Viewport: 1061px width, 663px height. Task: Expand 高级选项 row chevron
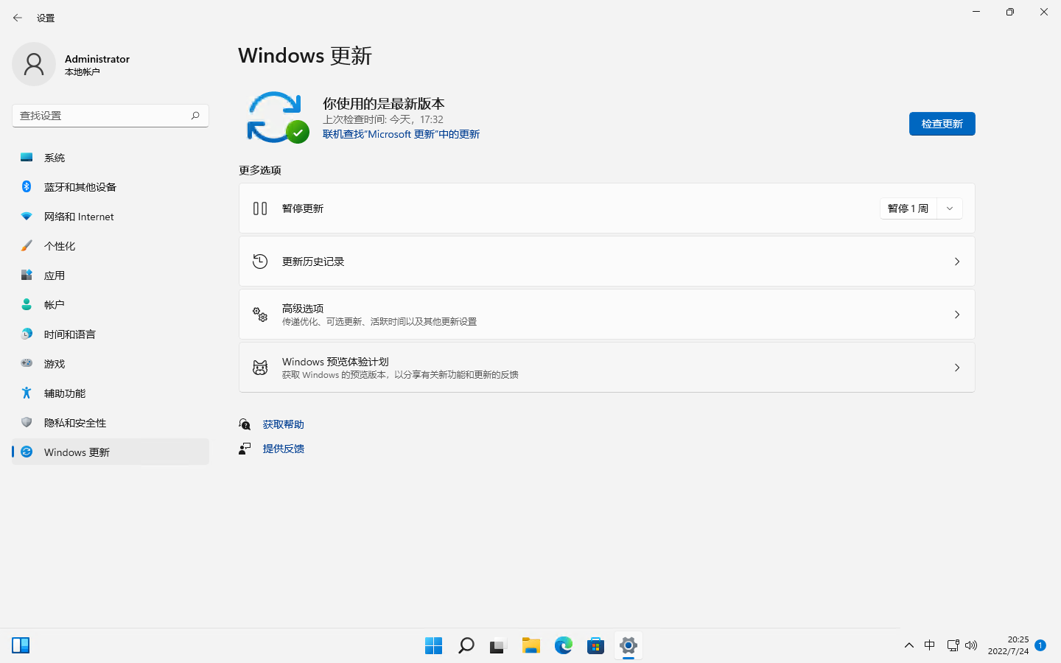coord(957,315)
